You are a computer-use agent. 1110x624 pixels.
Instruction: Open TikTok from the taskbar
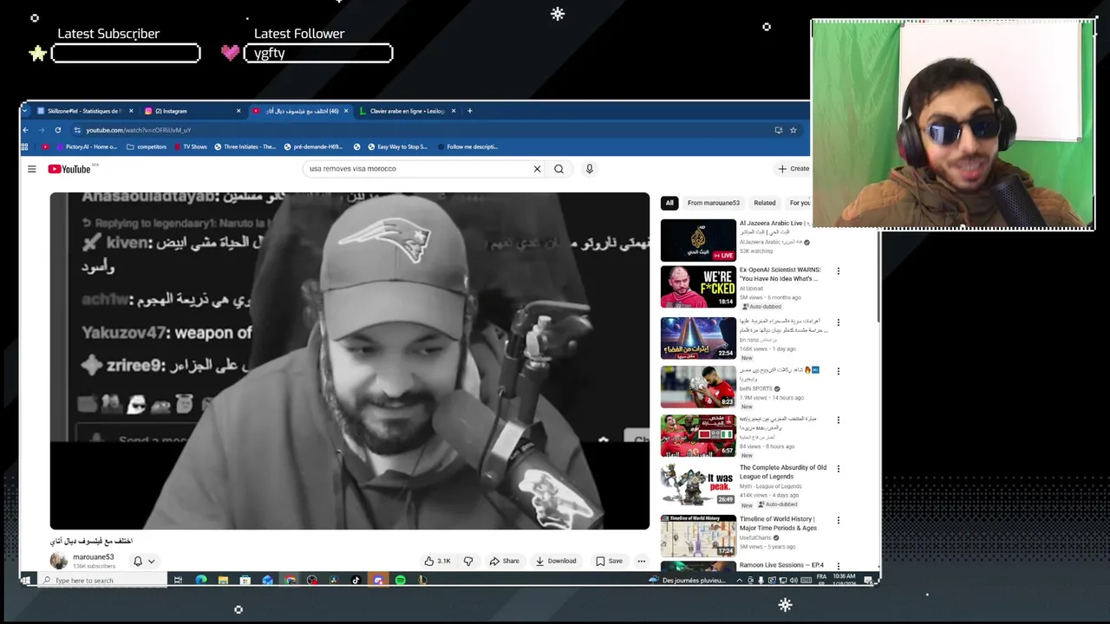(x=356, y=580)
